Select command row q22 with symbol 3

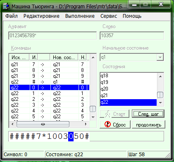tap(50, 105)
